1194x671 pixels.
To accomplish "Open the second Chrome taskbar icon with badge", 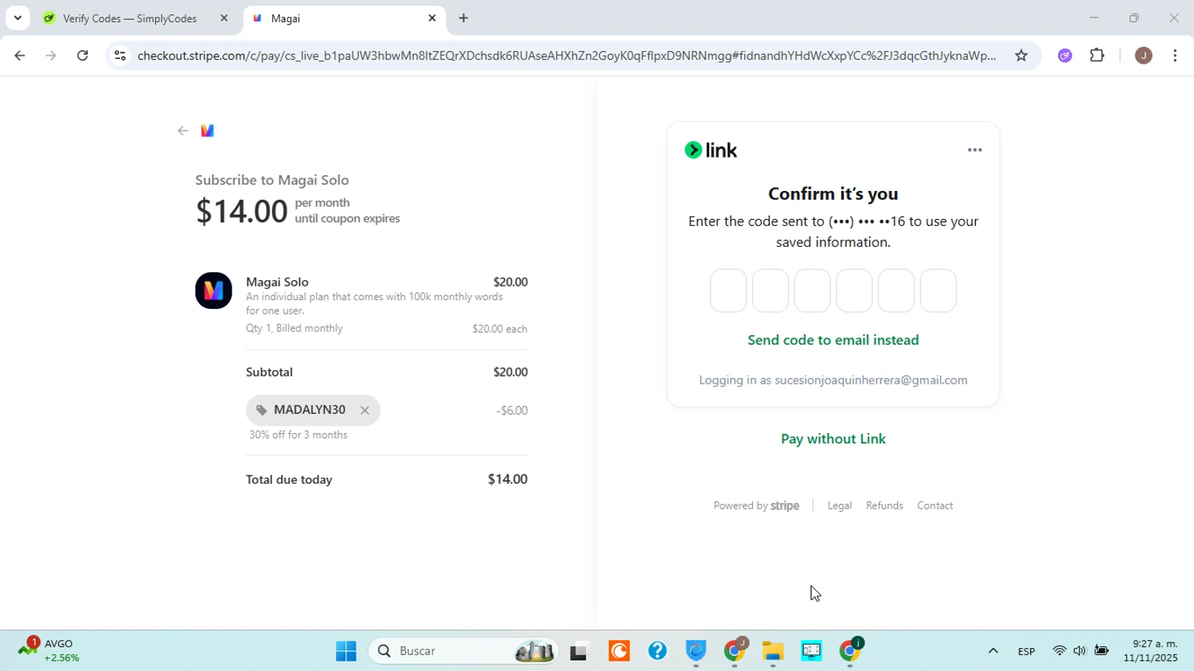I will click(x=850, y=652).
